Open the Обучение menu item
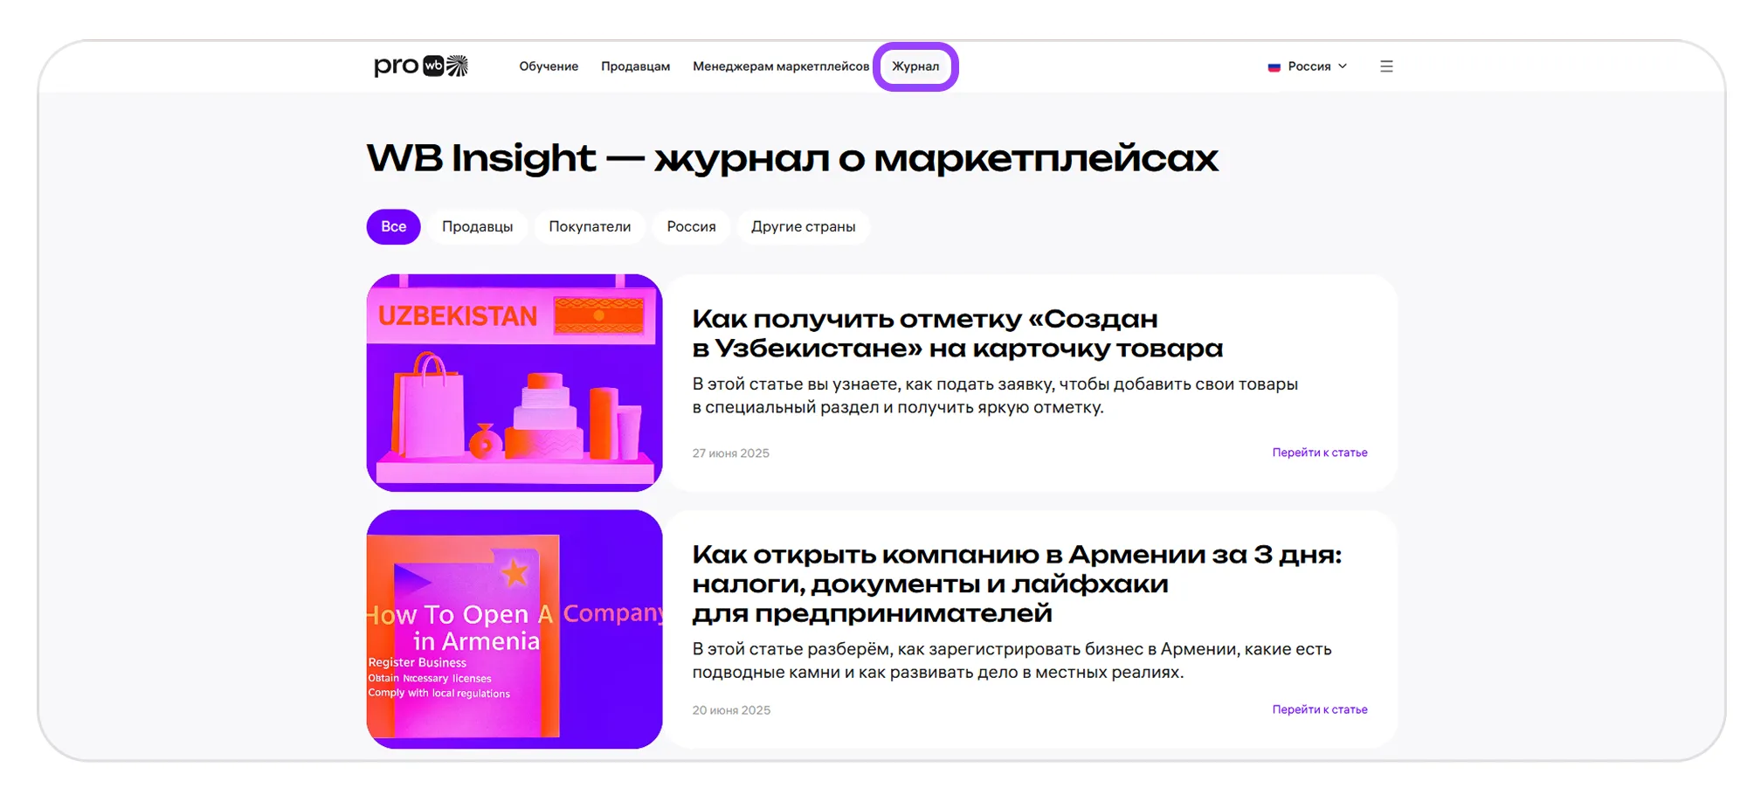Screen dimensions: 1761x802 tap(549, 66)
